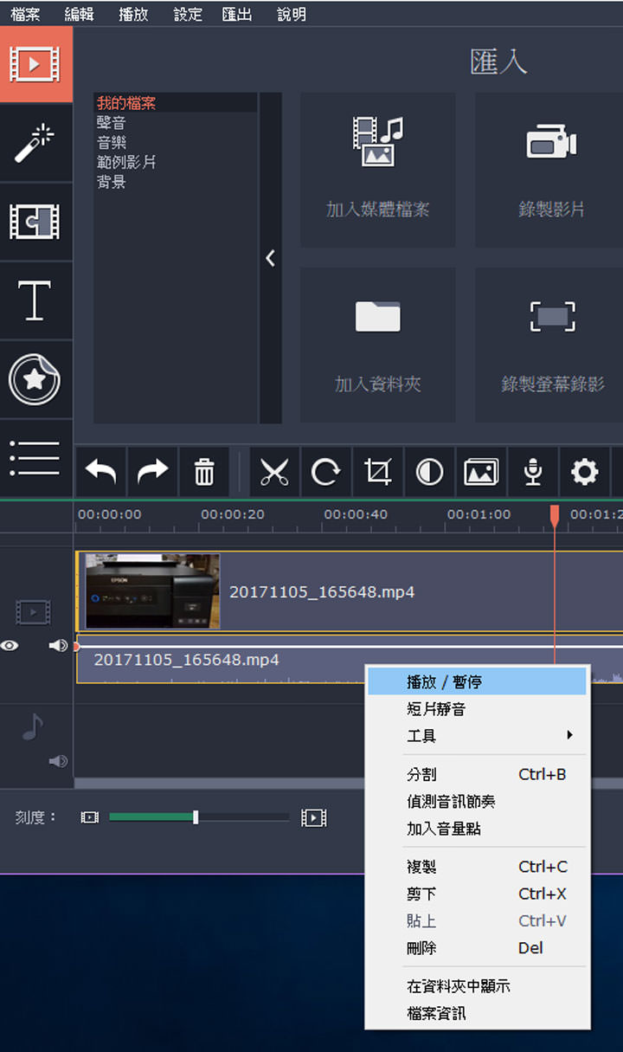Open the 播放 menu
The image size is (623, 1052).
pos(133,14)
